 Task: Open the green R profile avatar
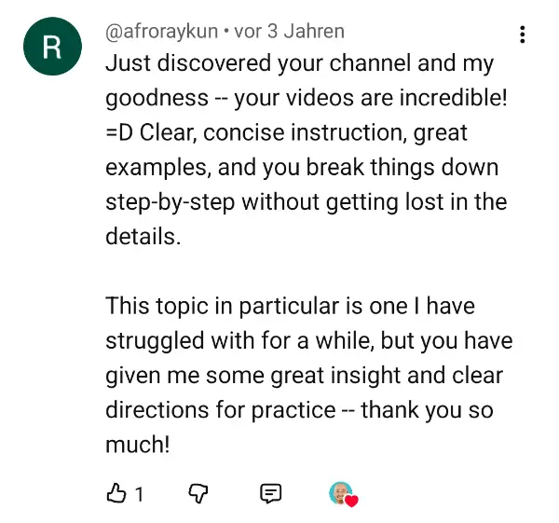coord(52,48)
